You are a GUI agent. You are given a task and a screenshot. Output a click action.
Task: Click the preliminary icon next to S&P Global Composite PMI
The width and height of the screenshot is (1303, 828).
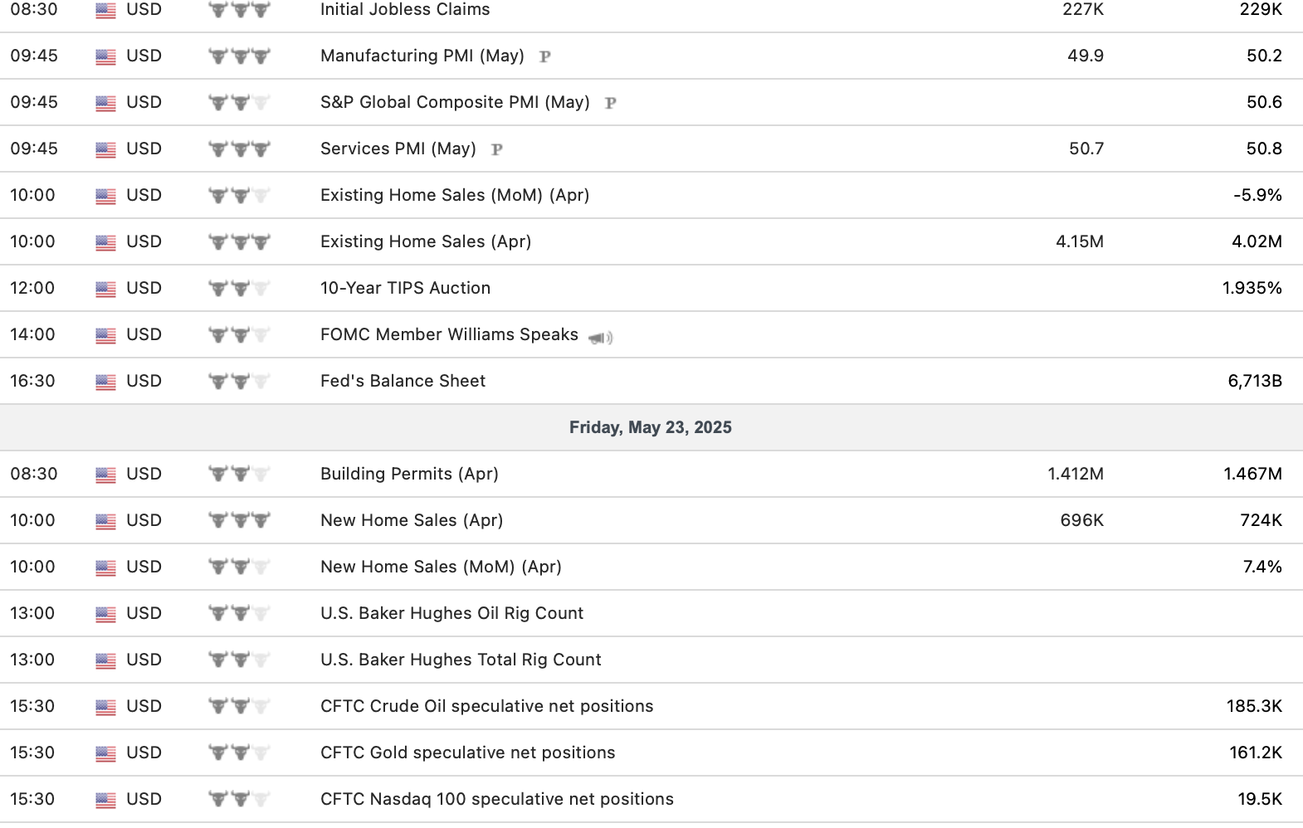tap(610, 103)
